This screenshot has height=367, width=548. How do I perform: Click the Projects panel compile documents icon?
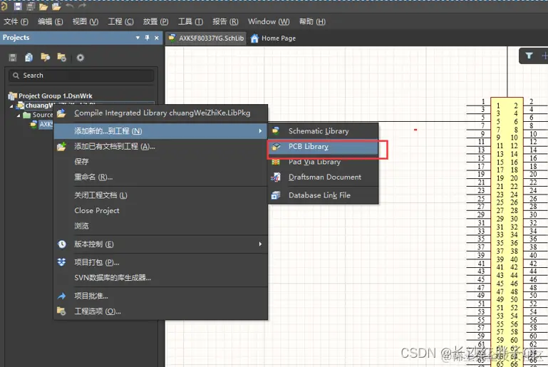click(x=29, y=57)
